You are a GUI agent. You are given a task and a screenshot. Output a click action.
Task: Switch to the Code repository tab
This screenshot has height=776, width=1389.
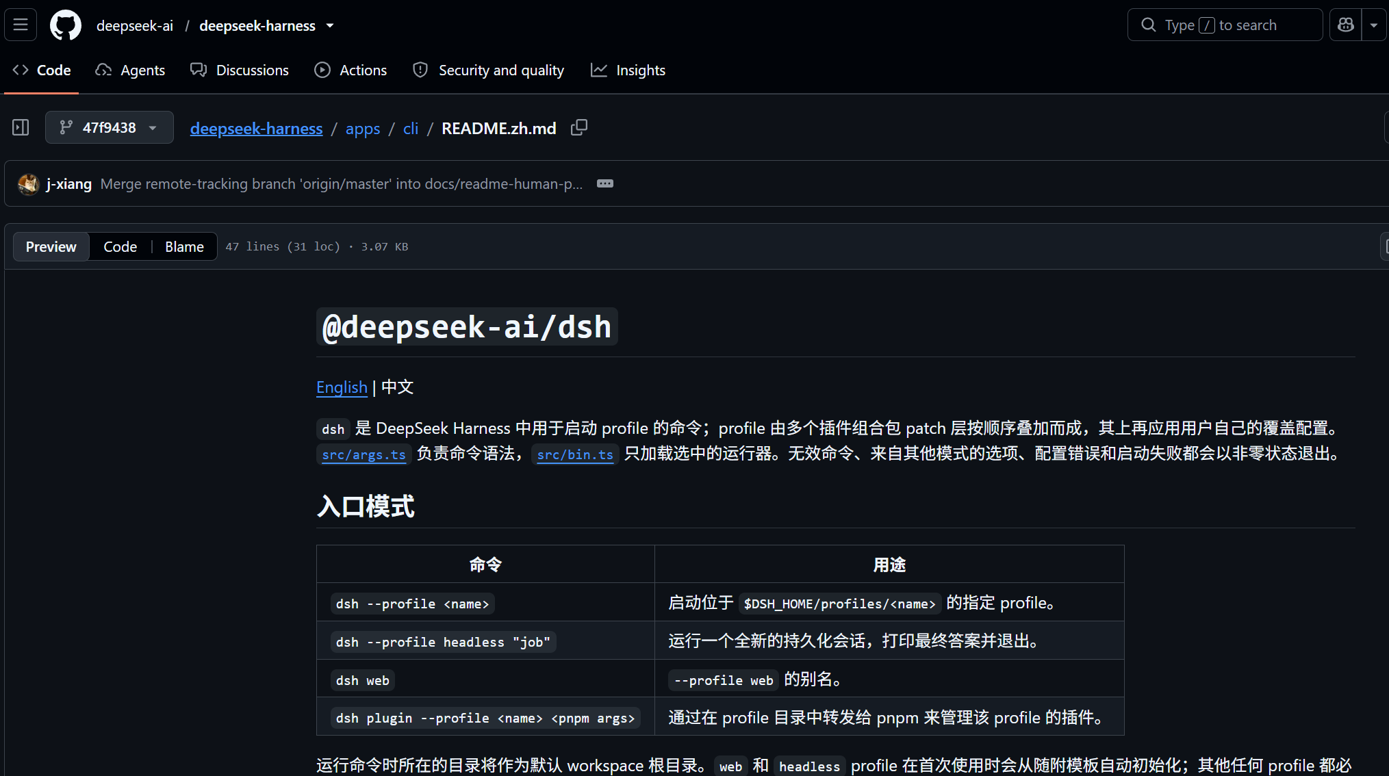(42, 70)
